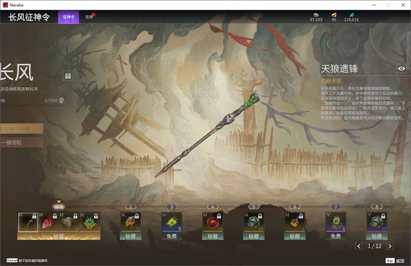The width and height of the screenshot is (411, 266).
Task: Click the Enter key chat prompt
Action: [x=27, y=260]
